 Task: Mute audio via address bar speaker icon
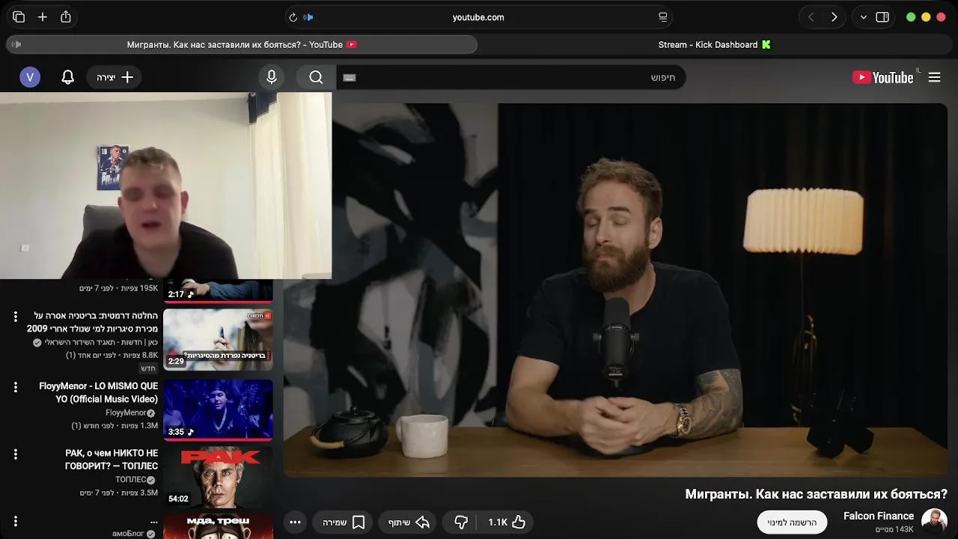coord(308,17)
